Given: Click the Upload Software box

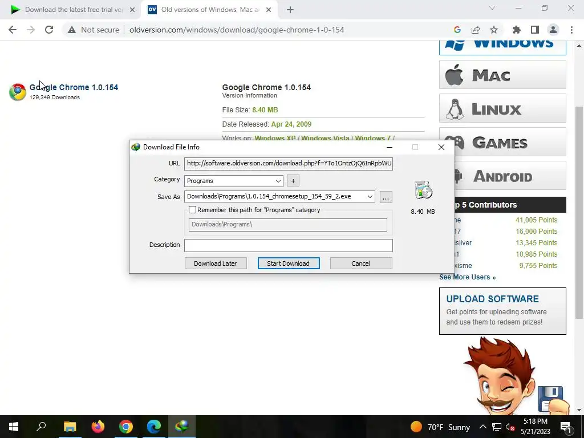Looking at the screenshot, I should pyautogui.click(x=502, y=311).
